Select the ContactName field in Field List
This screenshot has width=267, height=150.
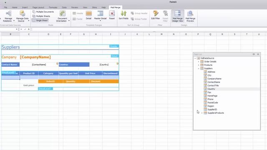(214, 82)
